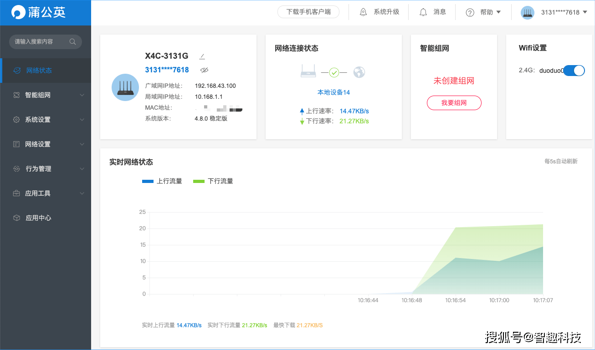This screenshot has height=350, width=595.
Task: Click the SN 3131****7618 link in device card
Action: point(167,70)
